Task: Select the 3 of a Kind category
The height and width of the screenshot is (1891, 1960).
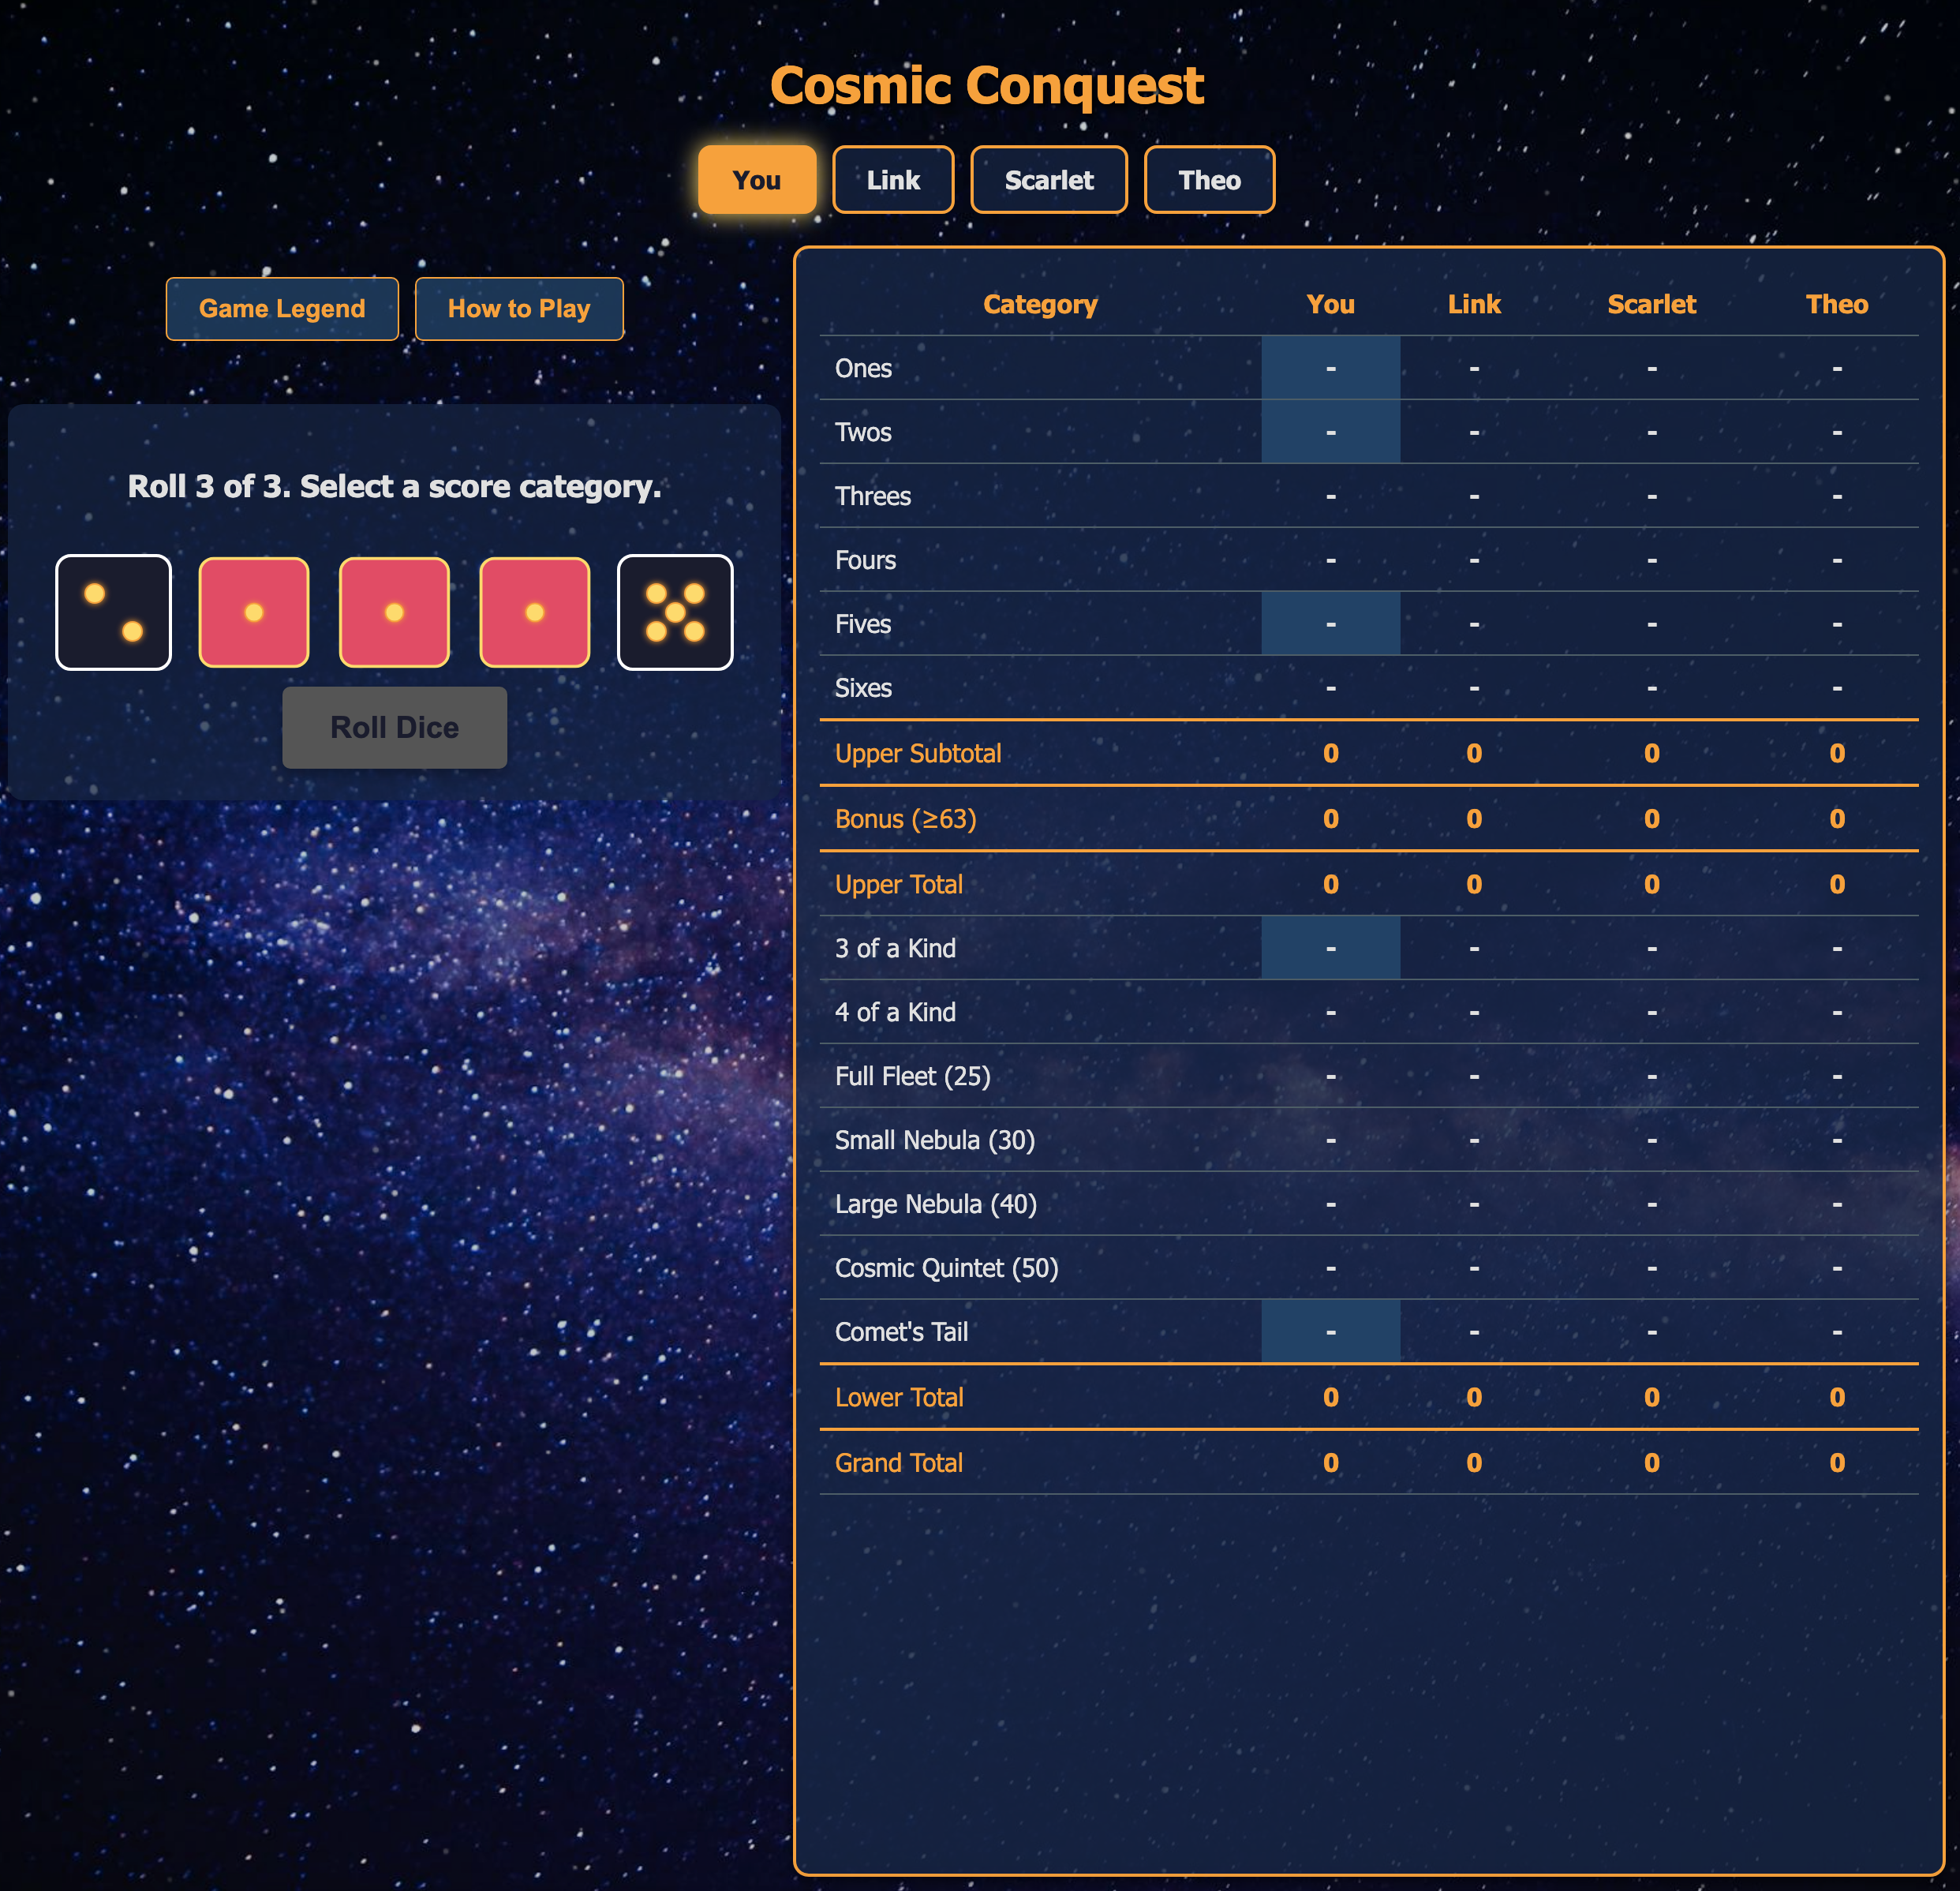Action: point(1331,948)
